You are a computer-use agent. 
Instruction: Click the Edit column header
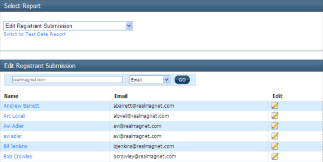(278, 96)
